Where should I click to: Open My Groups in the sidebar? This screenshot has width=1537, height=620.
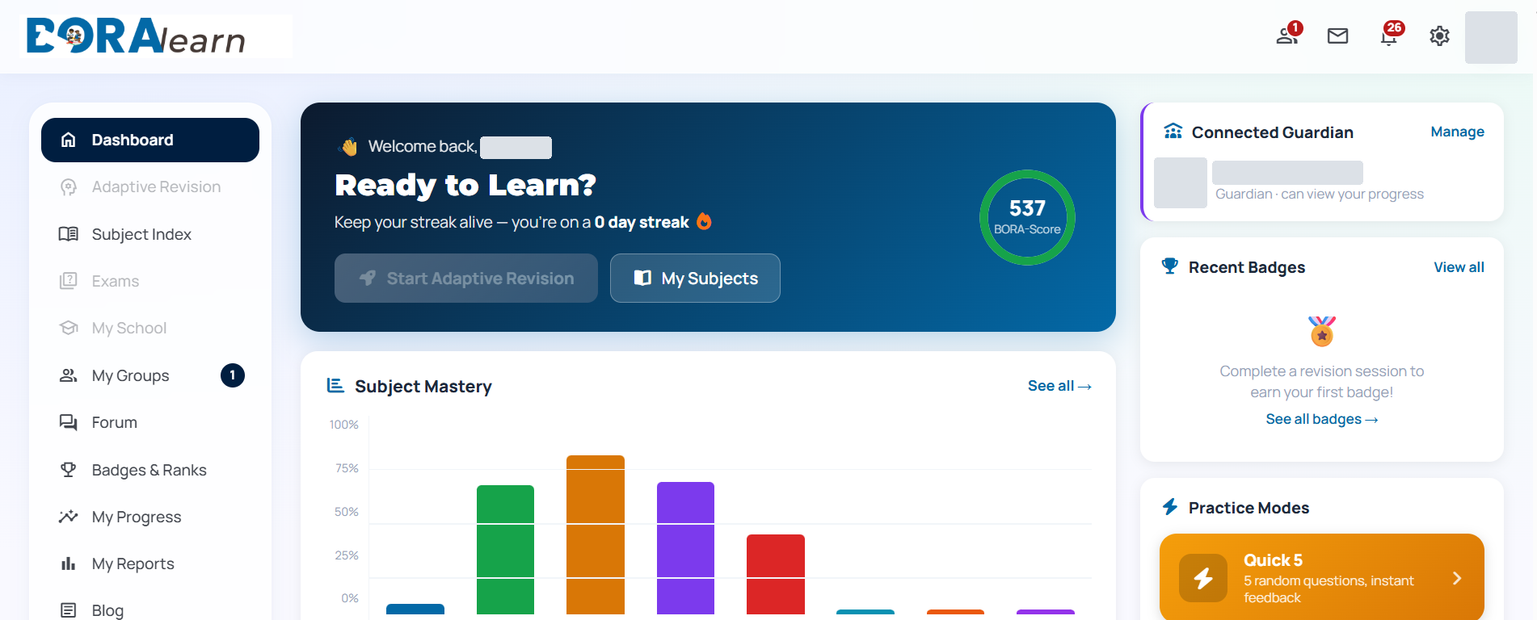click(x=150, y=375)
